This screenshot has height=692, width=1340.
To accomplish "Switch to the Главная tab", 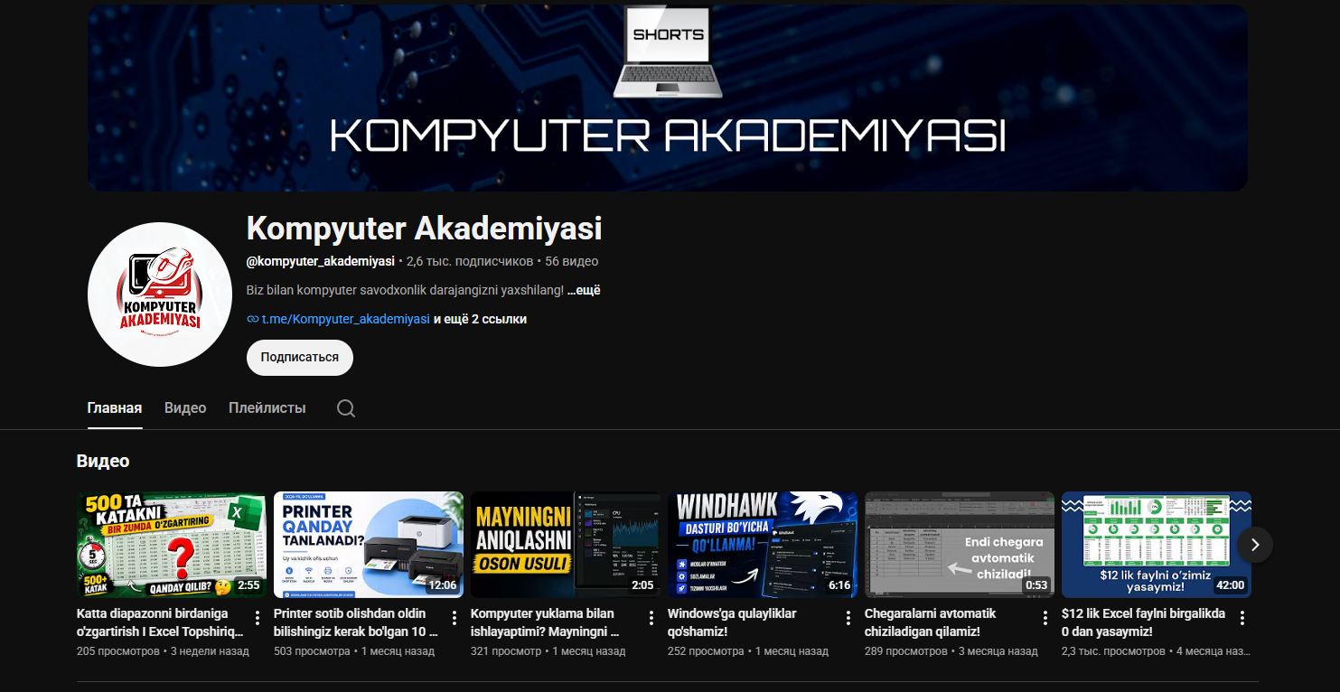I will [x=115, y=408].
